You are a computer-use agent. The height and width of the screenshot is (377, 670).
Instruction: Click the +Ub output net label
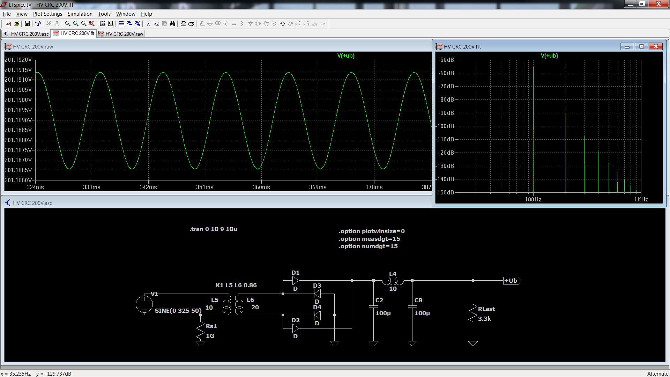point(511,281)
